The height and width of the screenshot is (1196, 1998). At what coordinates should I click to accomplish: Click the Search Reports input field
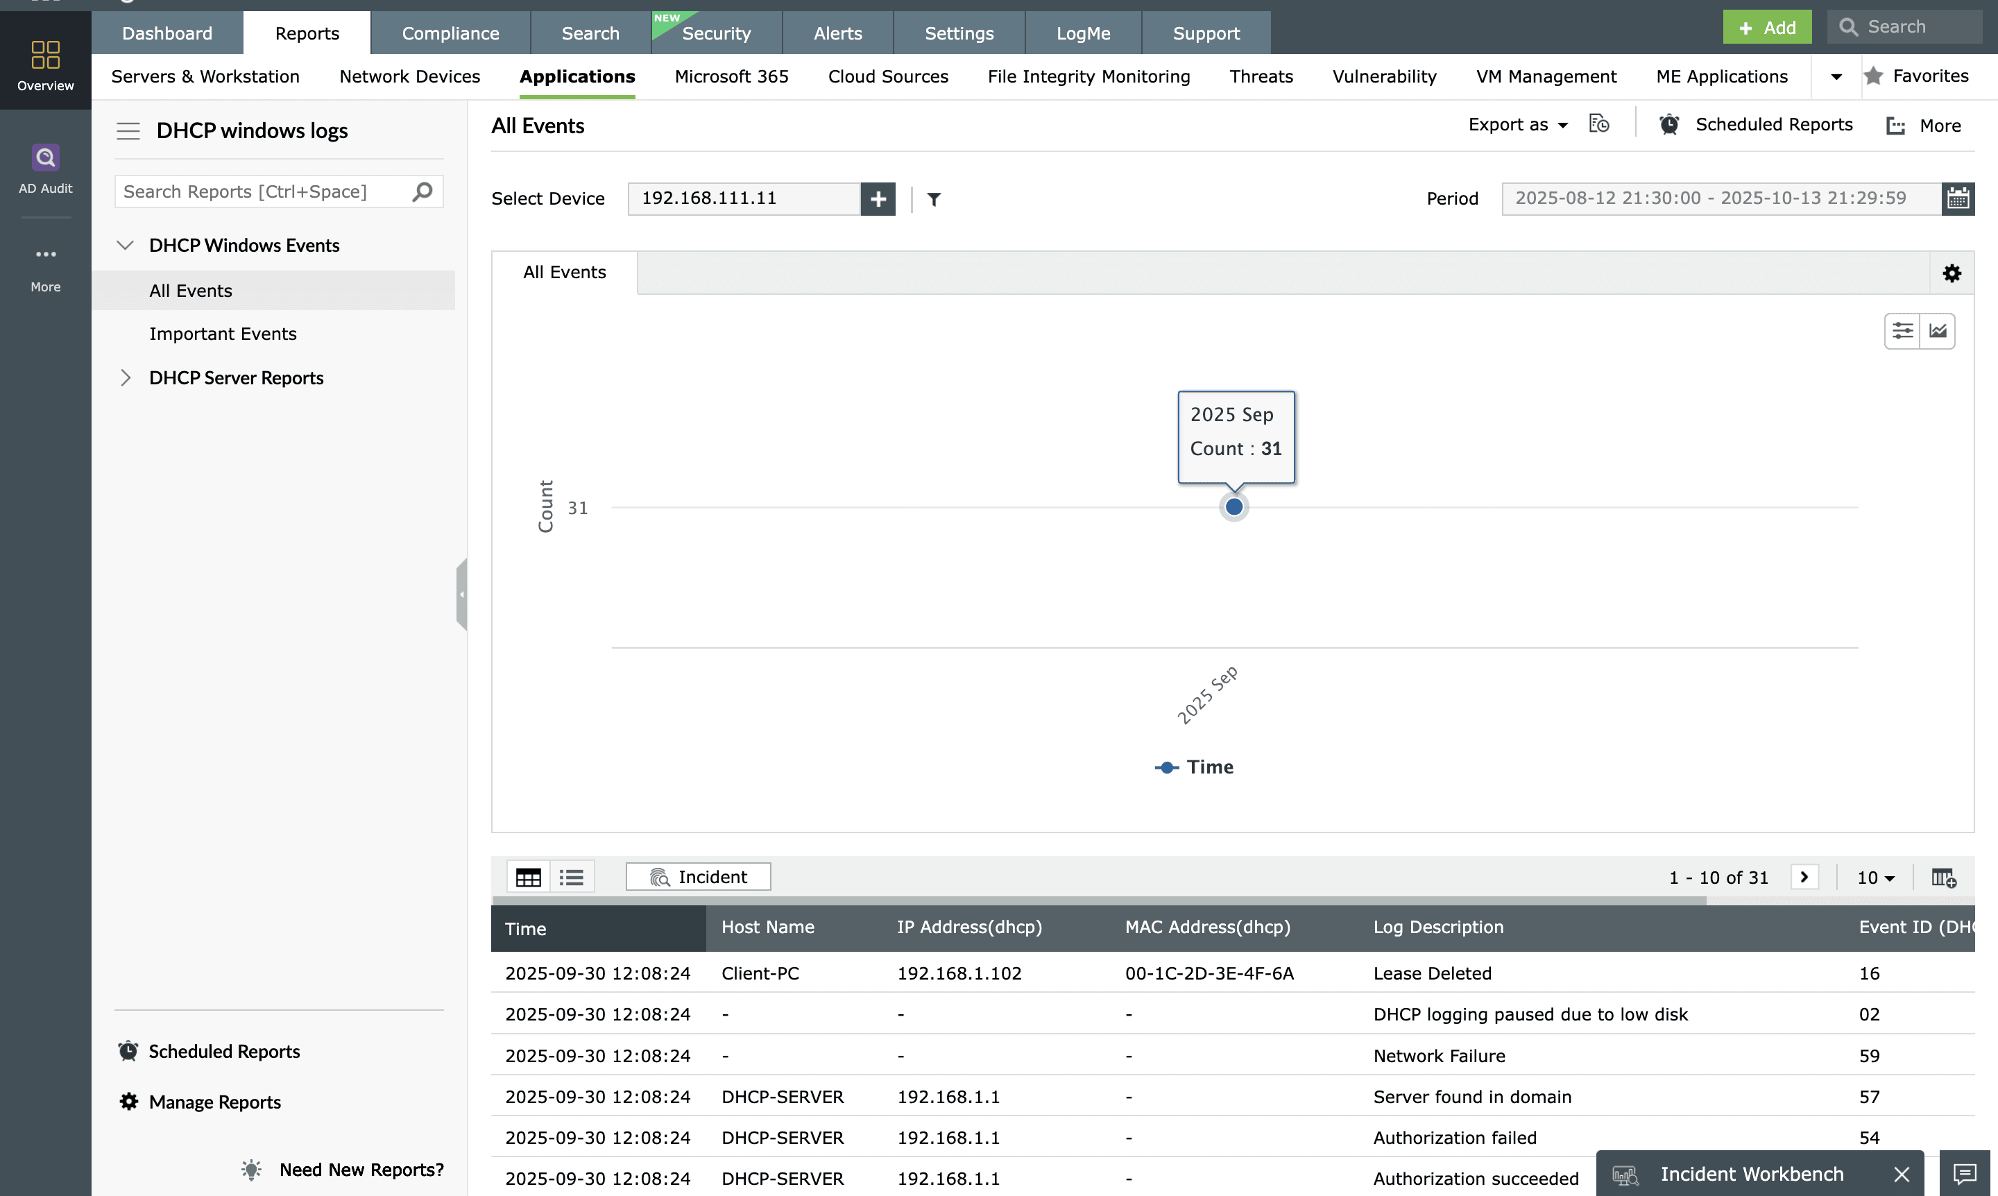pos(262,191)
